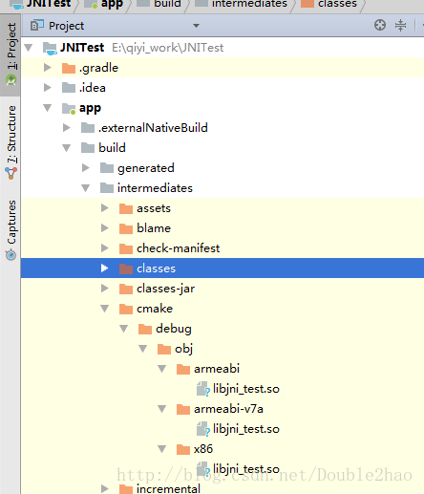The width and height of the screenshot is (424, 494).
Task: Click the x86 folder icon
Action: (x=183, y=449)
